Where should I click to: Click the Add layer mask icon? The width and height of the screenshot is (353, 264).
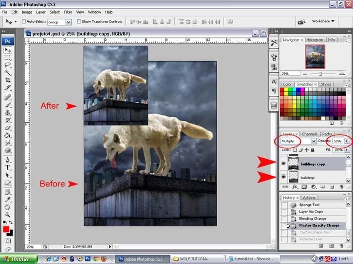click(x=304, y=187)
